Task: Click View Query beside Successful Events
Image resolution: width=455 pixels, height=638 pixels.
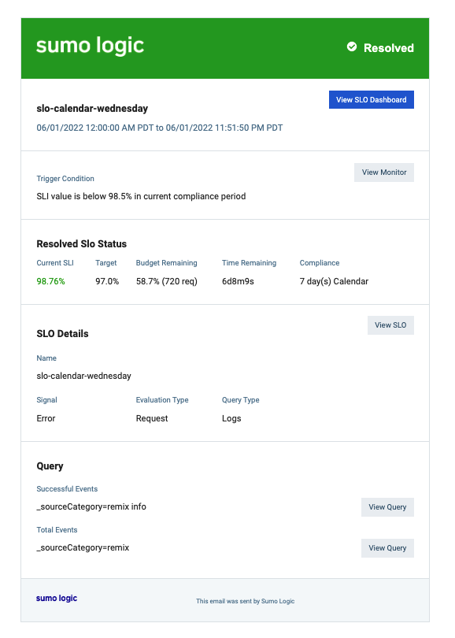Action: [x=387, y=506]
